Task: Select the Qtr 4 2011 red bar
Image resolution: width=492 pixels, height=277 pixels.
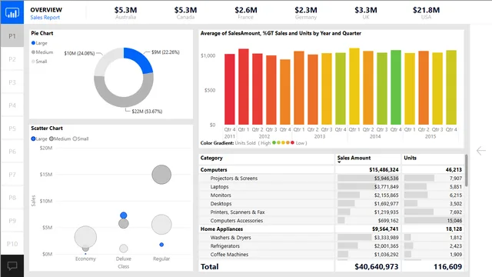Action: [229, 89]
